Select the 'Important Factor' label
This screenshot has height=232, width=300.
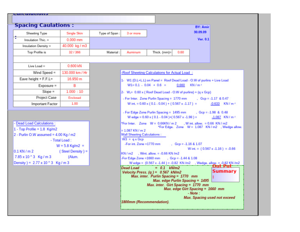pos(37,104)
